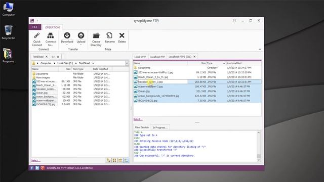Viewport: 324px width, 182px height.
Task: Expand arrow after Computer in breadcrumb
Action: [54, 63]
